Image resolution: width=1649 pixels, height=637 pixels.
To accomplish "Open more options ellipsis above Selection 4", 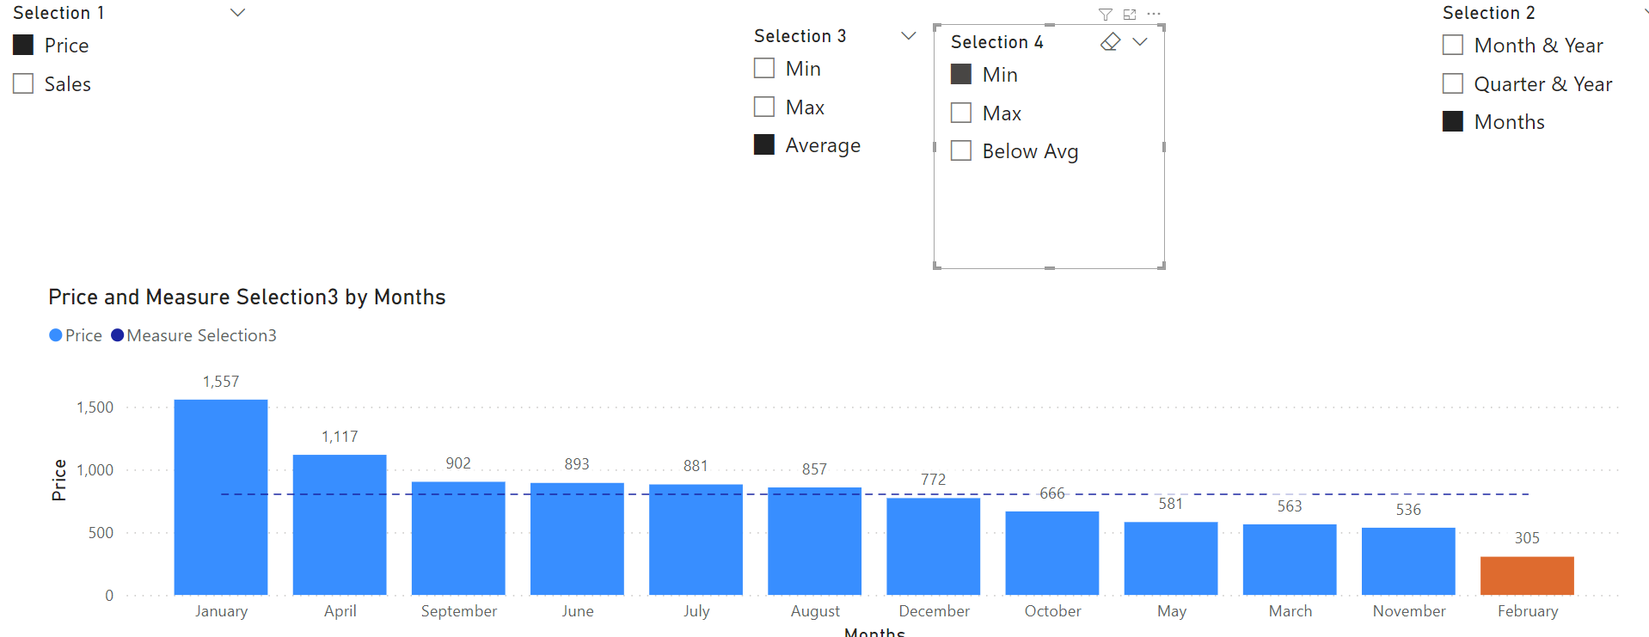I will [1154, 15].
